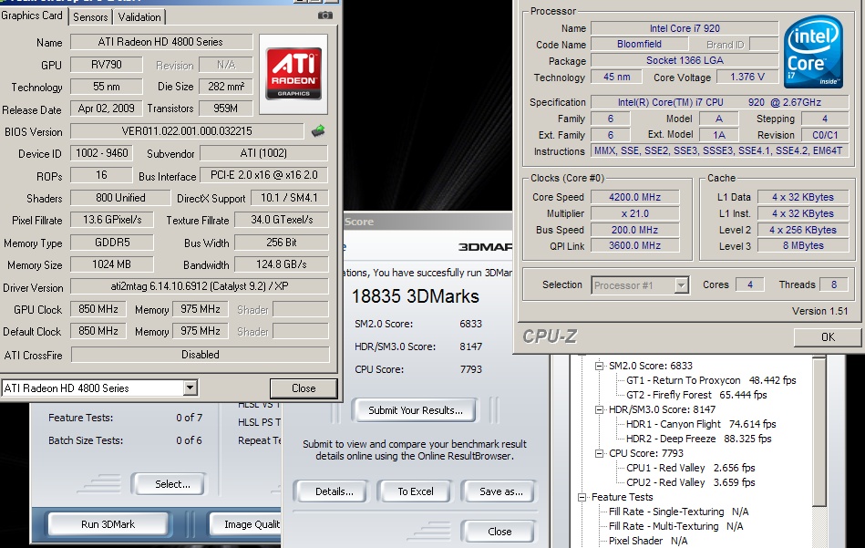
Task: Click the Run 3DMark button
Action: [x=108, y=524]
